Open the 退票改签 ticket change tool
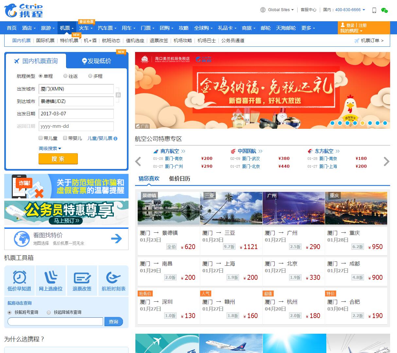 click(x=82, y=281)
